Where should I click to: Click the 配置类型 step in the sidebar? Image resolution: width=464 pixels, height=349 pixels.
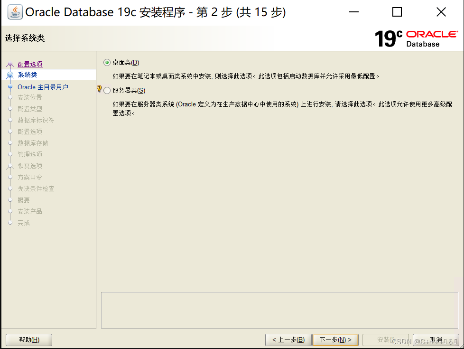click(29, 109)
